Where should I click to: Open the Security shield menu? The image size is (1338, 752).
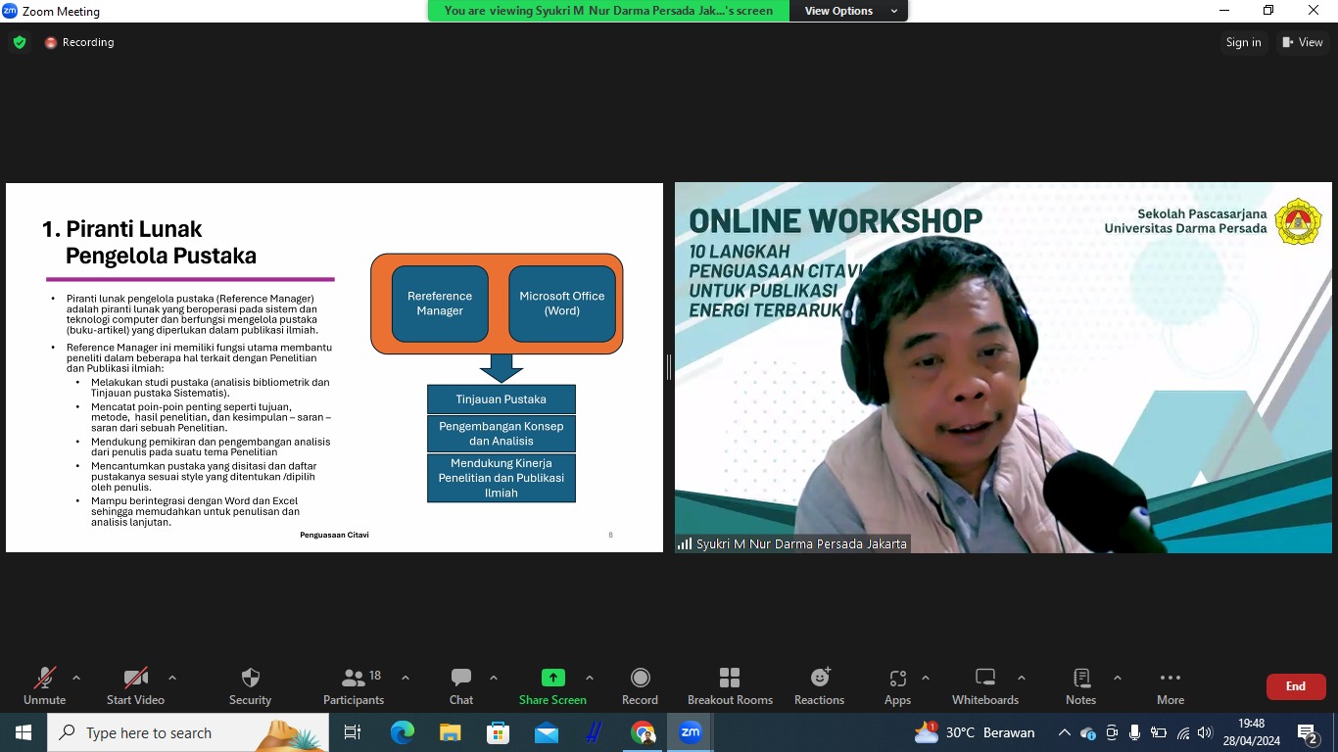coord(250,685)
